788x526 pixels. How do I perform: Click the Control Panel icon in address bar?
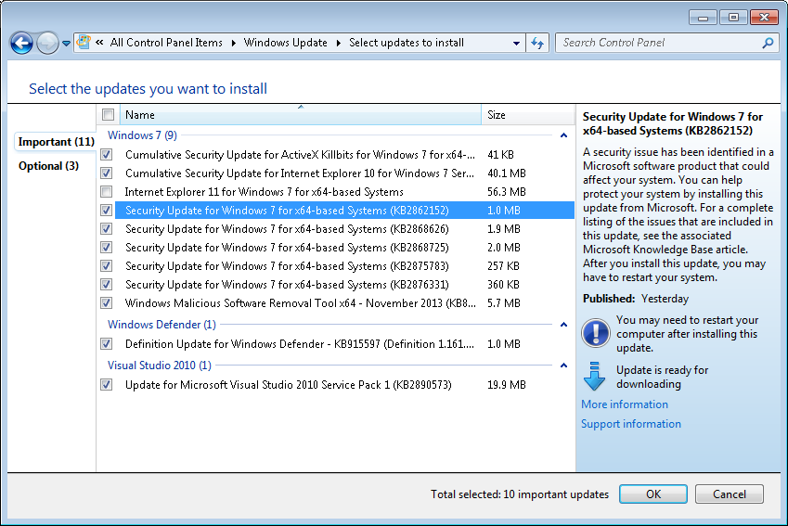click(x=84, y=42)
